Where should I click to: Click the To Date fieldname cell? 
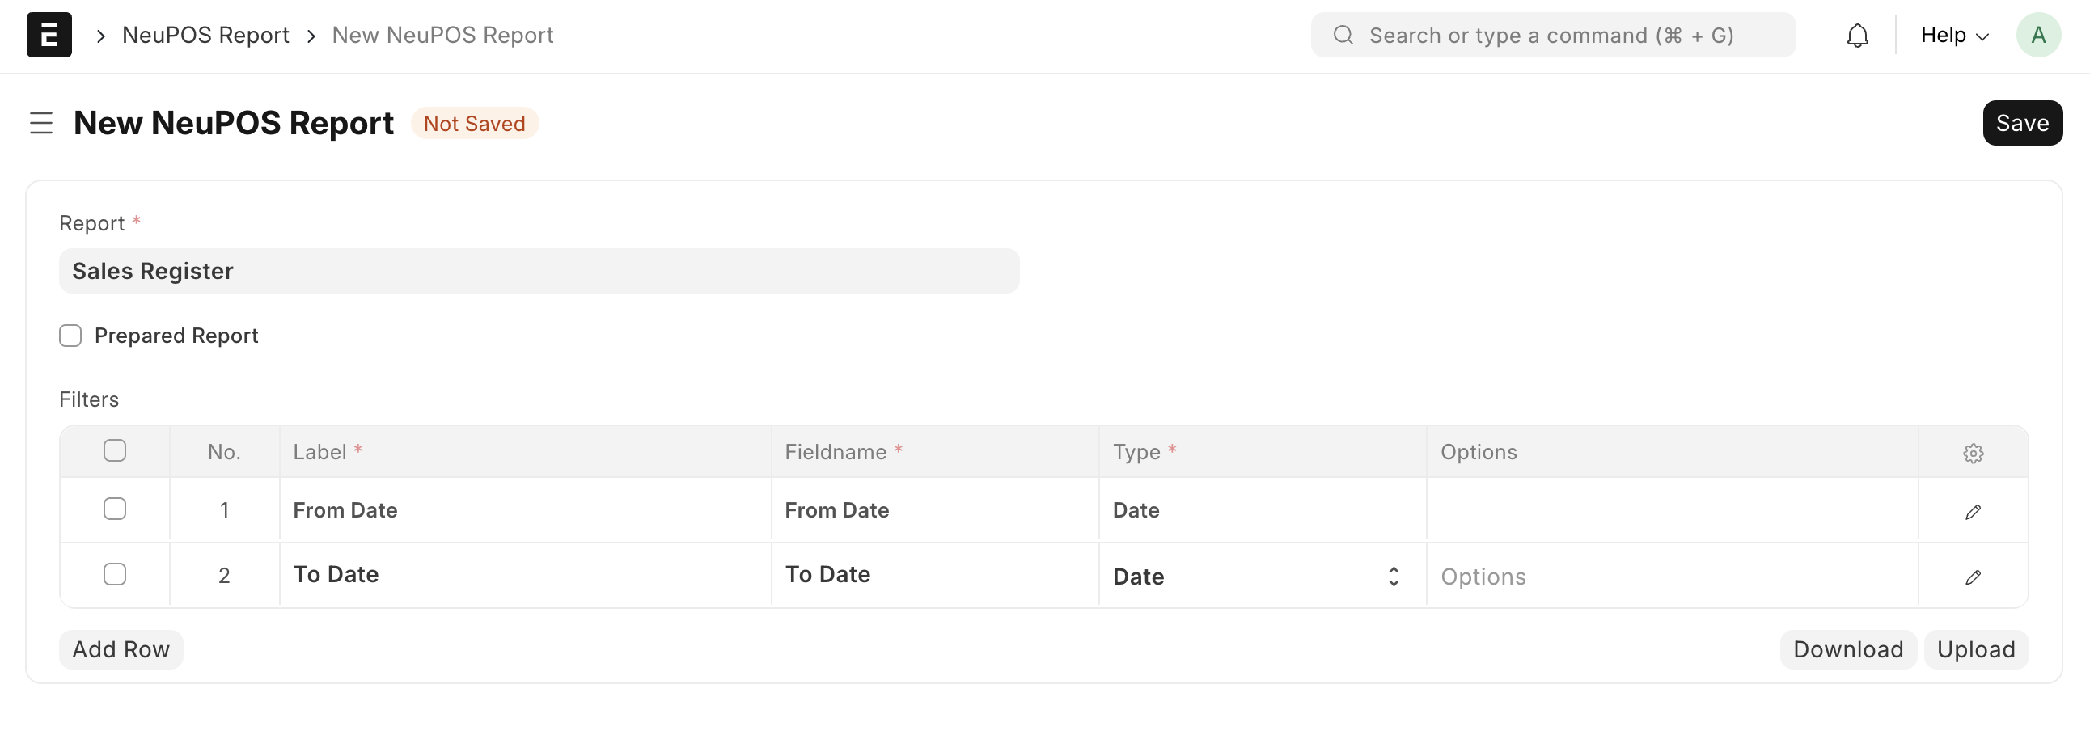point(935,575)
